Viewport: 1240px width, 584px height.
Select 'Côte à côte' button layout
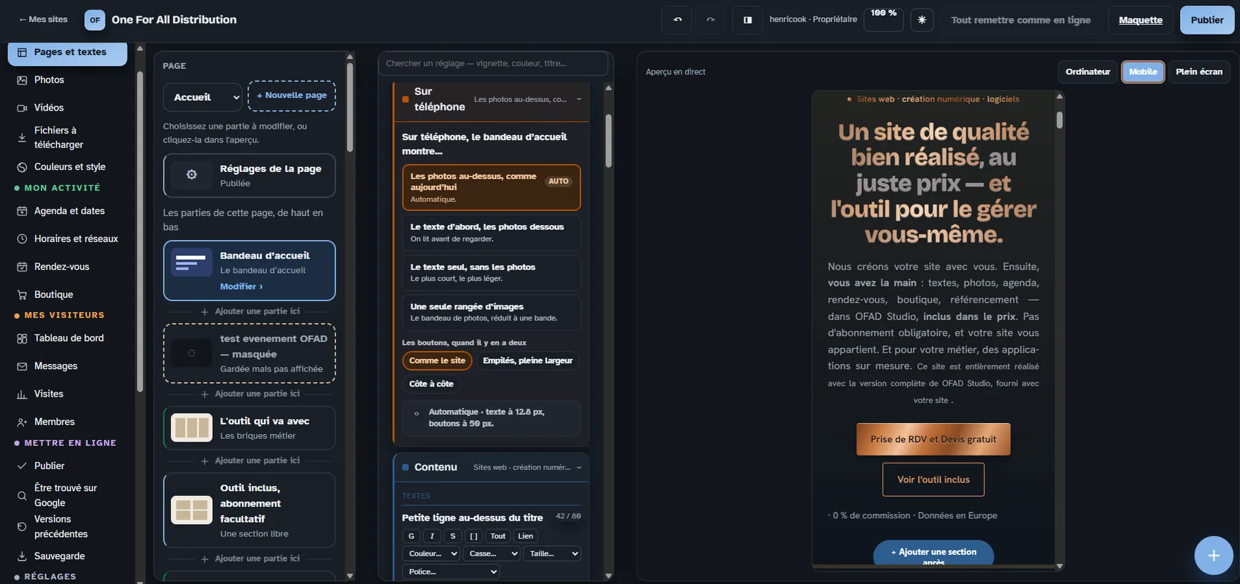coord(431,384)
